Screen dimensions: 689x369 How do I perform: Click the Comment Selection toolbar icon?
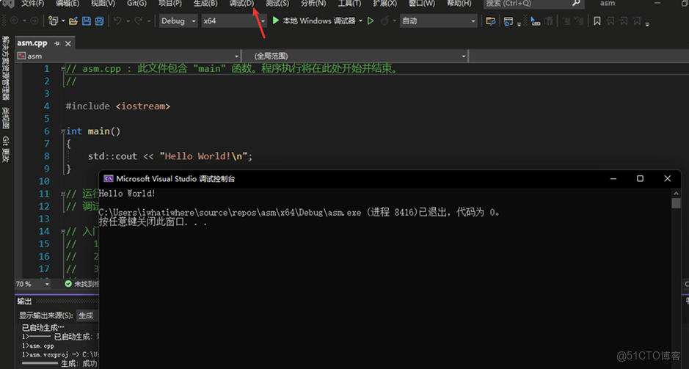[x=566, y=21]
